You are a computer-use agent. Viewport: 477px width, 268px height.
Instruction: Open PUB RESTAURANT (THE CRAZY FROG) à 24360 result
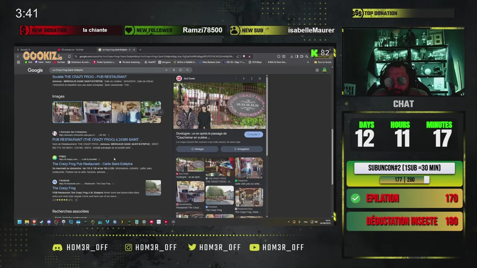97,140
